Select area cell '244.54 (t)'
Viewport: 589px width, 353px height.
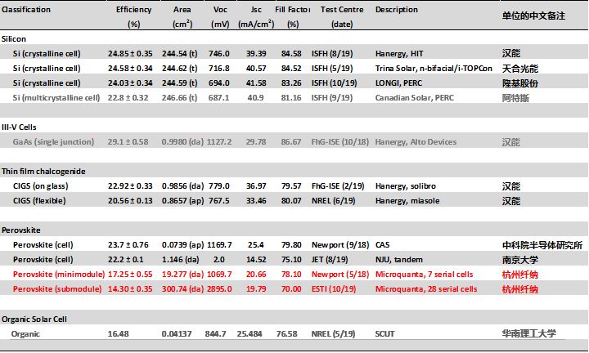179,54
